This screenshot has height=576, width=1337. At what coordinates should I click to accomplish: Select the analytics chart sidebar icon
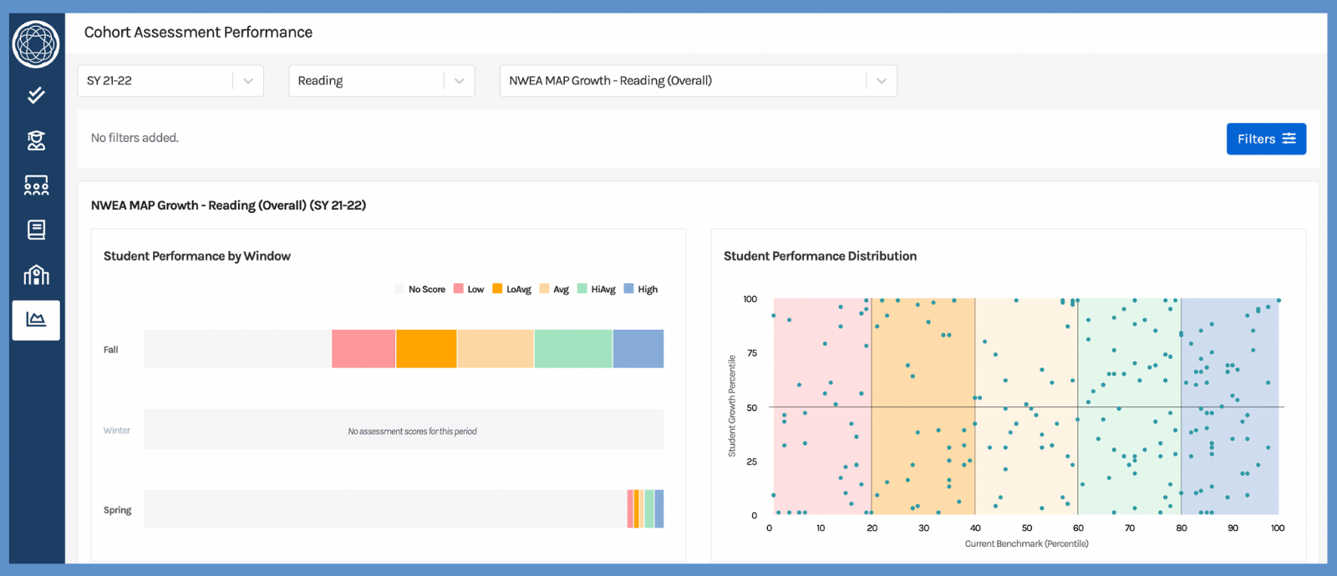36,320
